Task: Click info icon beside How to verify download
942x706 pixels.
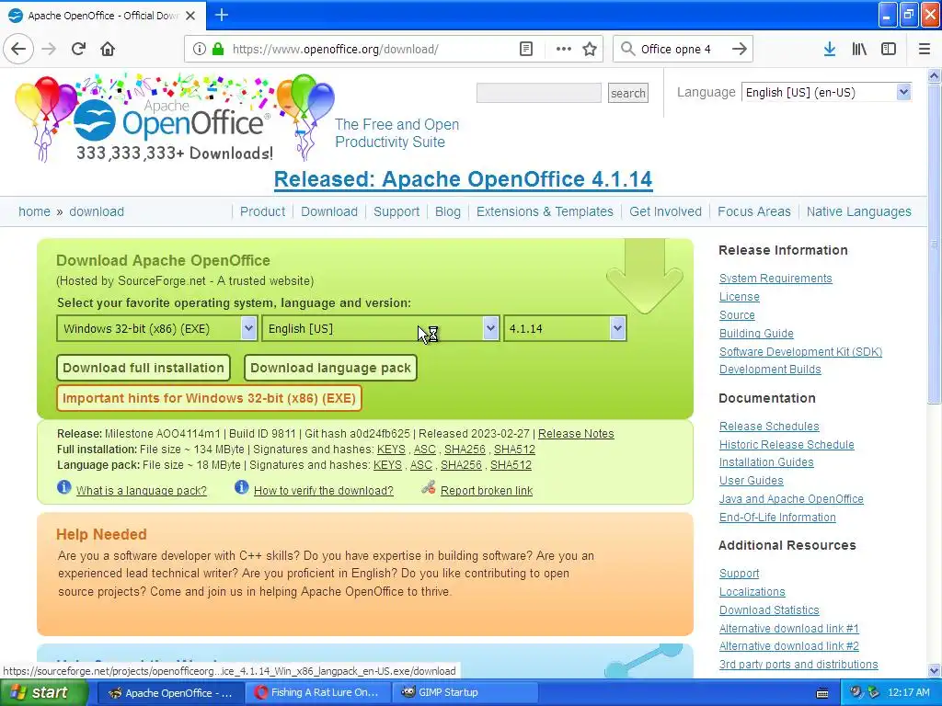Action: tap(242, 487)
